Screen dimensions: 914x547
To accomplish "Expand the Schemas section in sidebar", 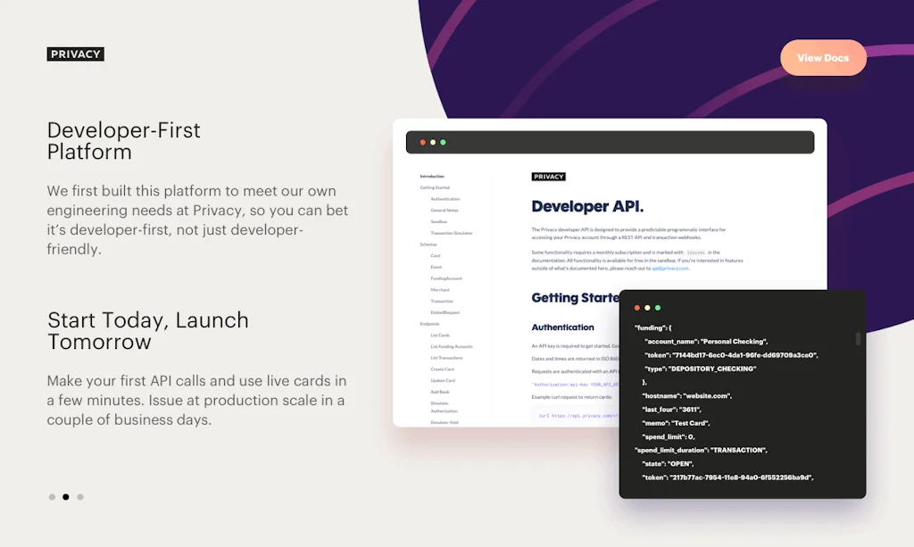I will pos(428,244).
